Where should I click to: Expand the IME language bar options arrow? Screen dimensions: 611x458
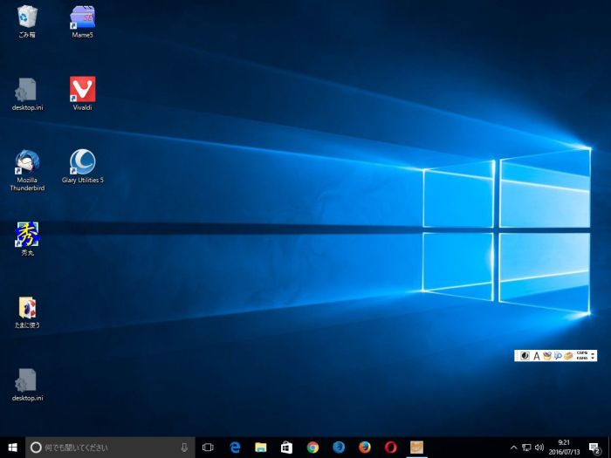(594, 356)
